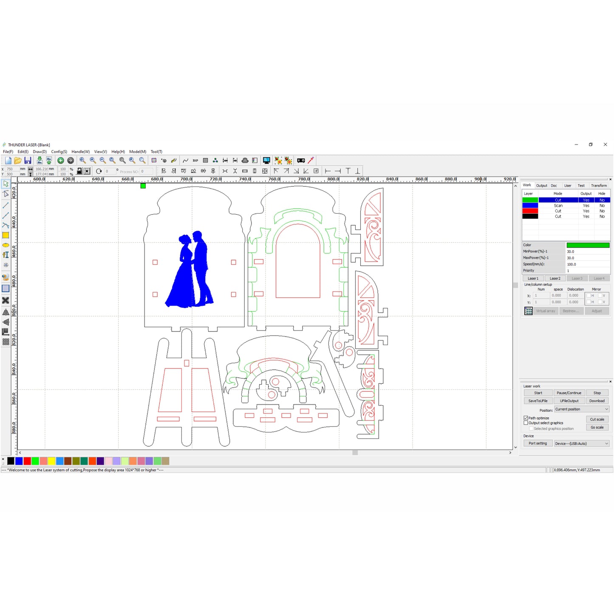Switch to the Transform tab
The height and width of the screenshot is (614, 614).
(x=599, y=186)
